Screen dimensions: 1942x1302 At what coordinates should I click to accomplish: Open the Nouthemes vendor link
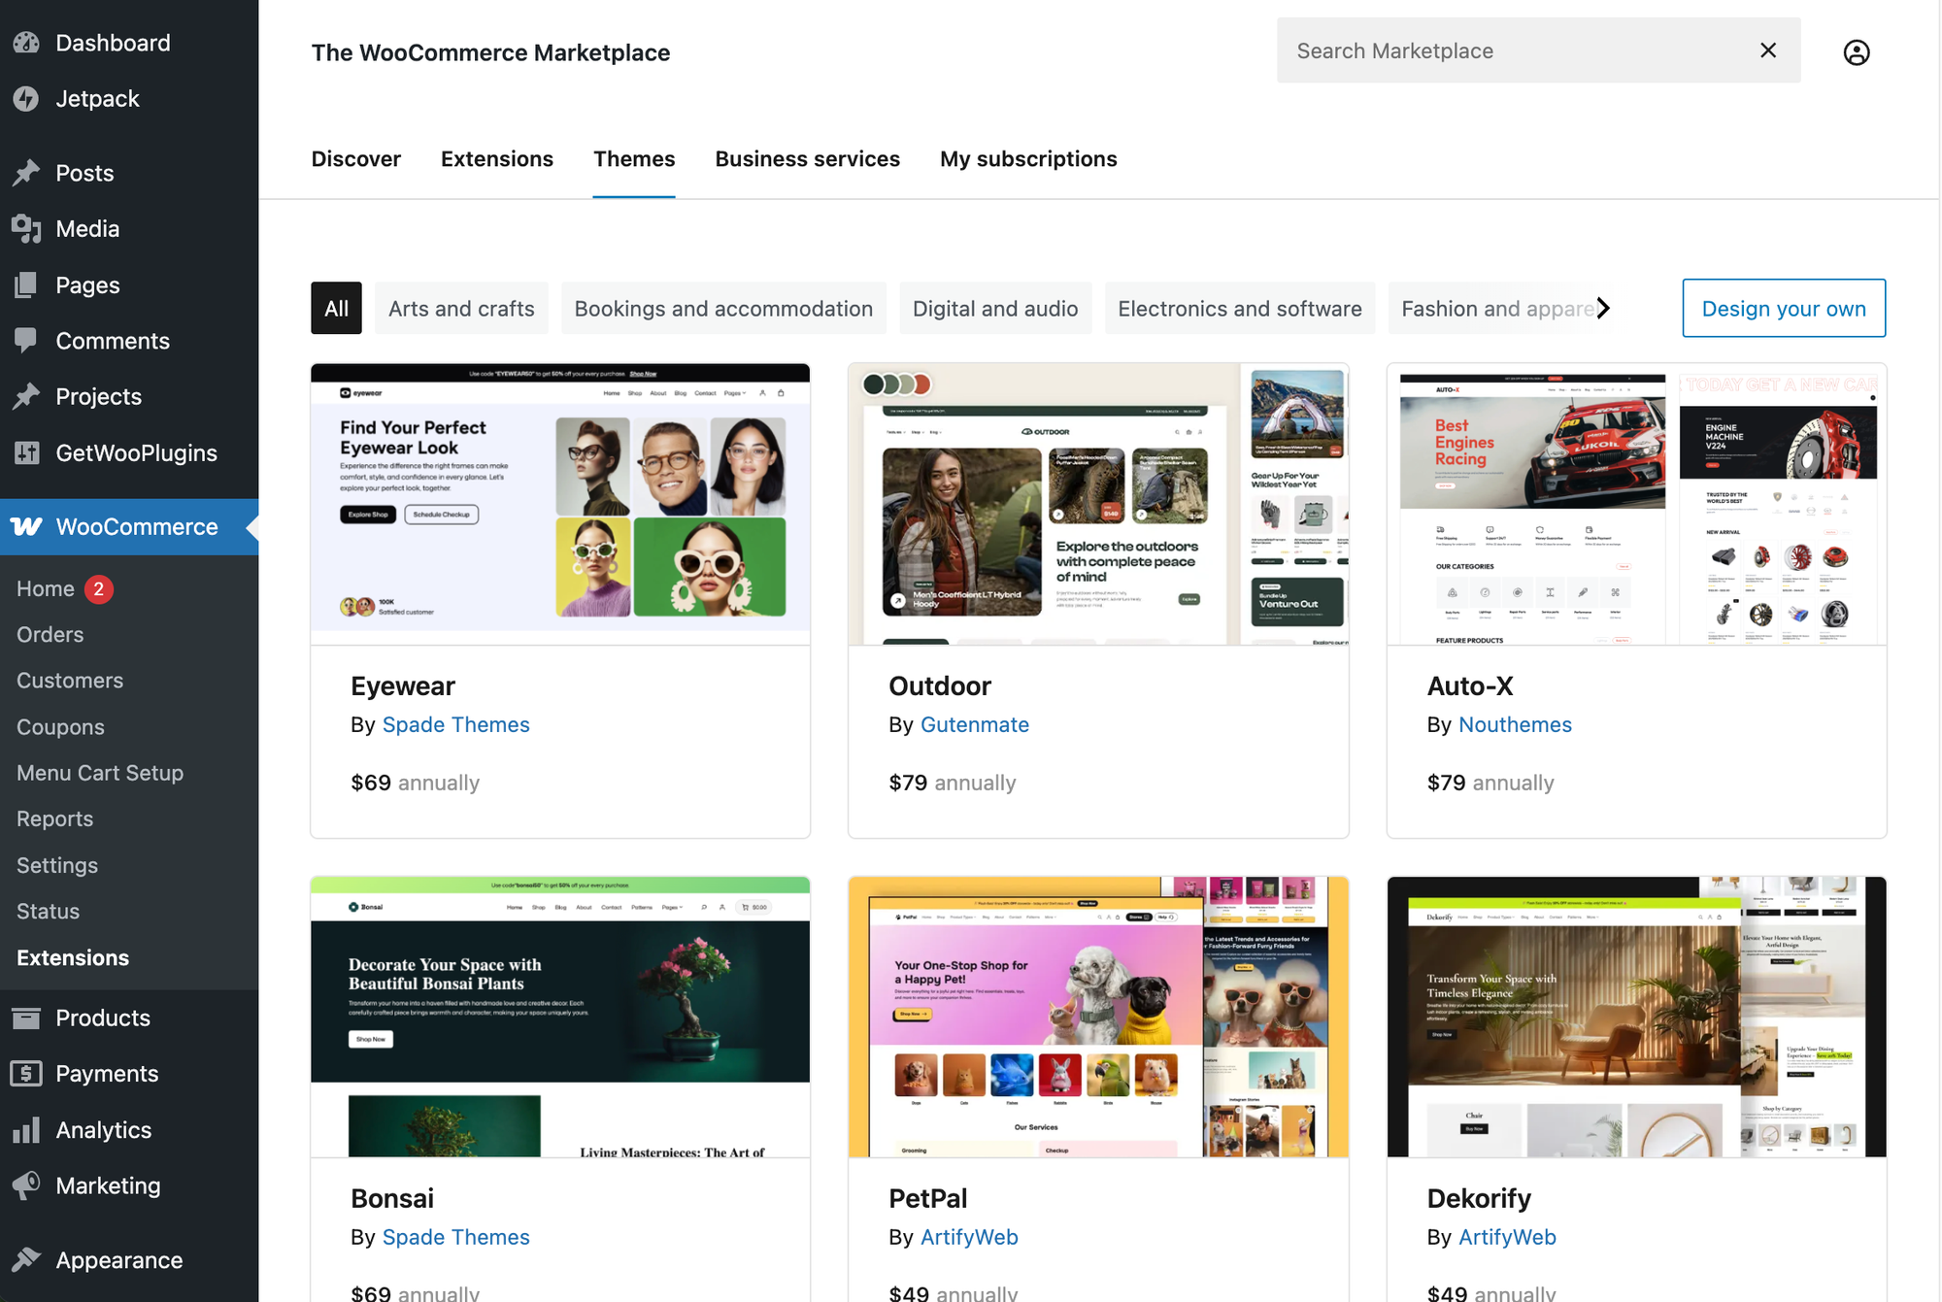(x=1515, y=725)
